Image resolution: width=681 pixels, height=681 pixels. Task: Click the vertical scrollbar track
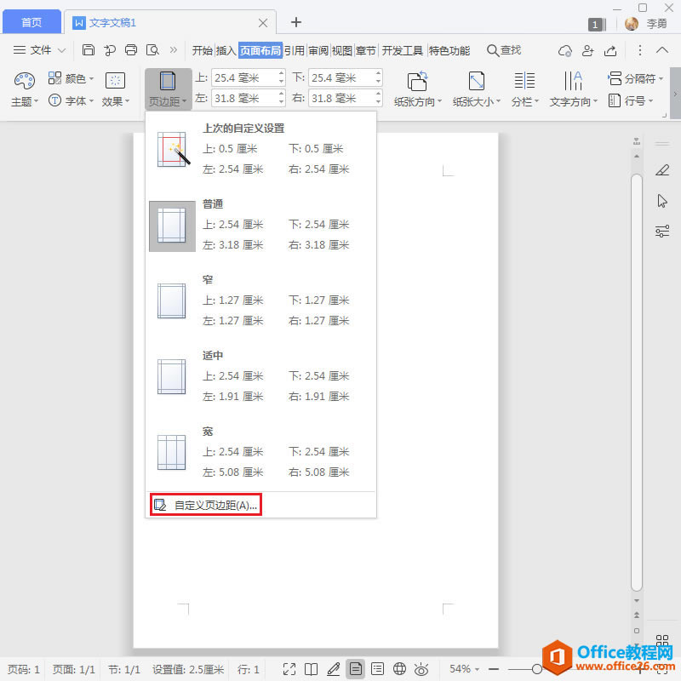tap(637, 382)
